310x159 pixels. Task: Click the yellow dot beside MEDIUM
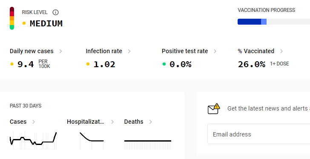[x=24, y=23]
